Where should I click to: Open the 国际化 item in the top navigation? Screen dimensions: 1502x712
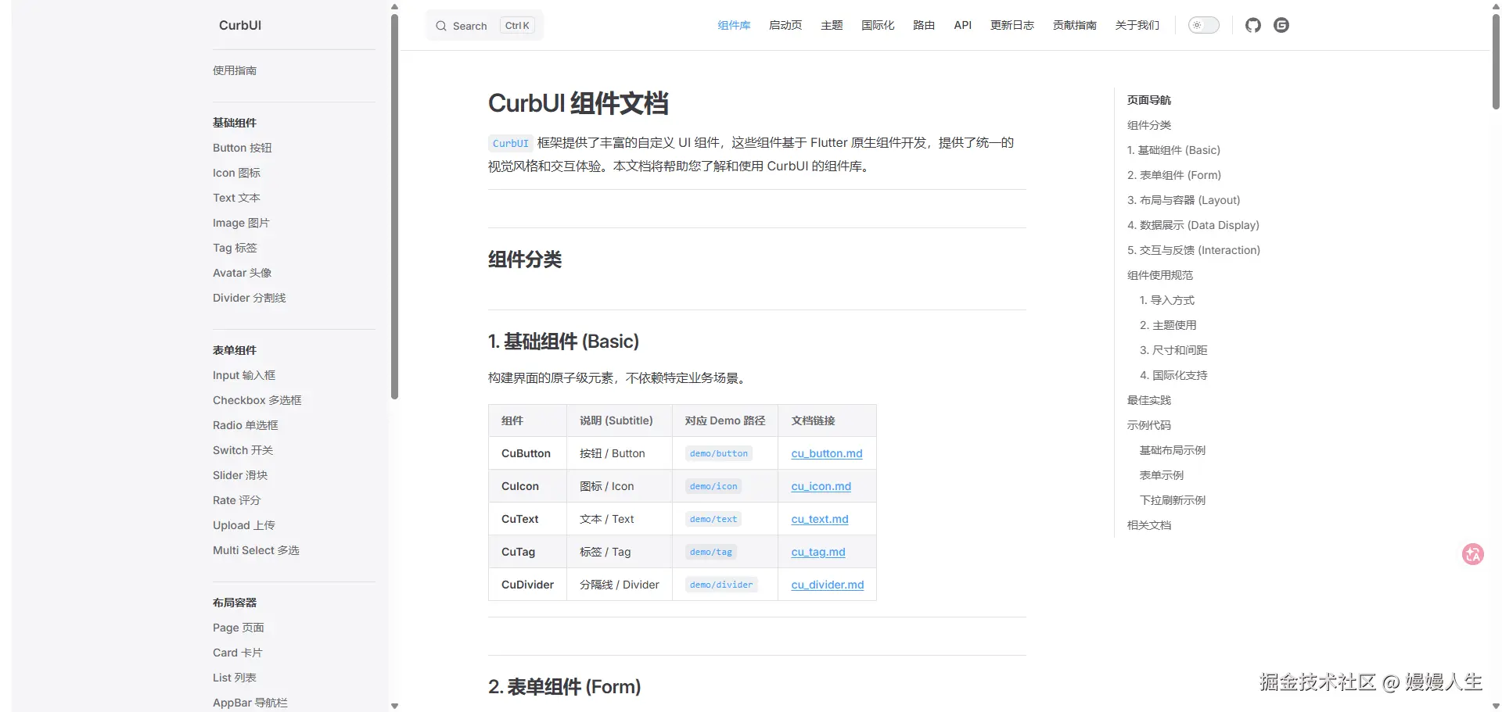[x=878, y=25]
